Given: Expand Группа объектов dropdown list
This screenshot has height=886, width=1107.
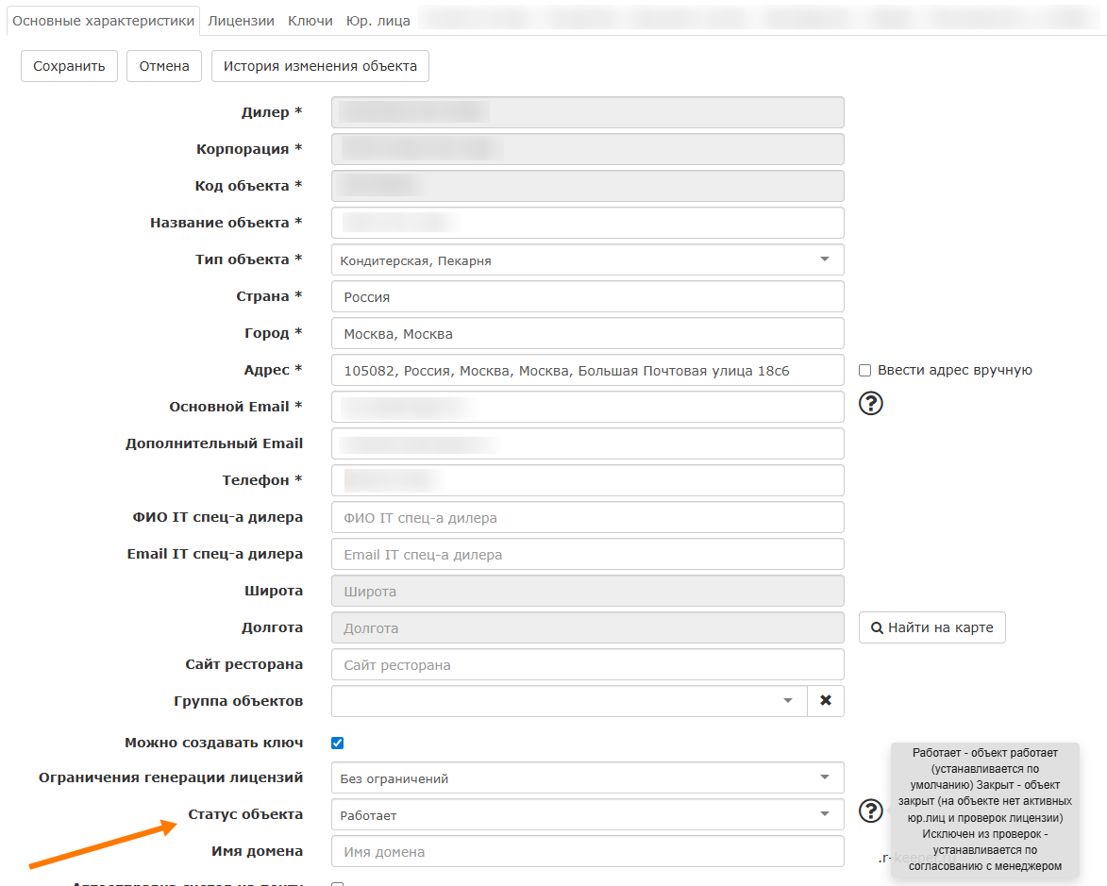Looking at the screenshot, I should (569, 701).
